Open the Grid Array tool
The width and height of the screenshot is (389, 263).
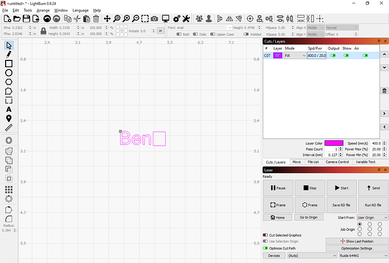(x=8, y=190)
